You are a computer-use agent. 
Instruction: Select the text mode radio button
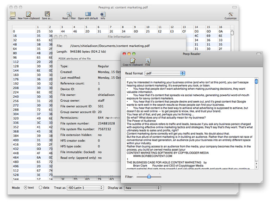(x=25, y=187)
